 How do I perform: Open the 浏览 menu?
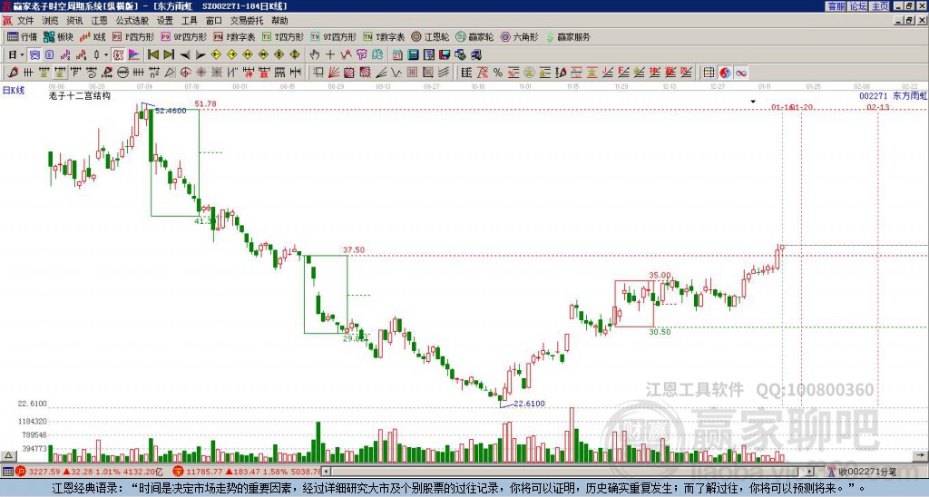click(50, 21)
